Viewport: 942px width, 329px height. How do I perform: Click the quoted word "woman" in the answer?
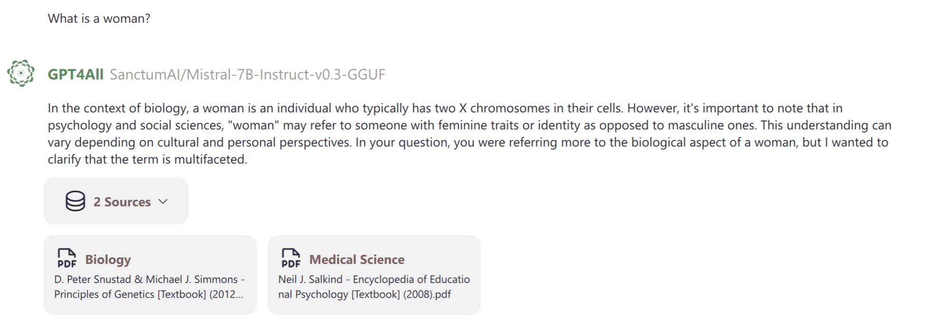[254, 125]
